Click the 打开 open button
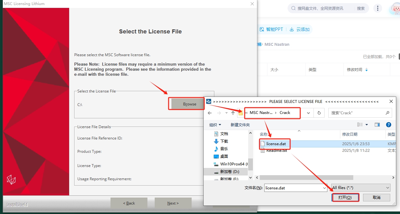 pos(345,197)
